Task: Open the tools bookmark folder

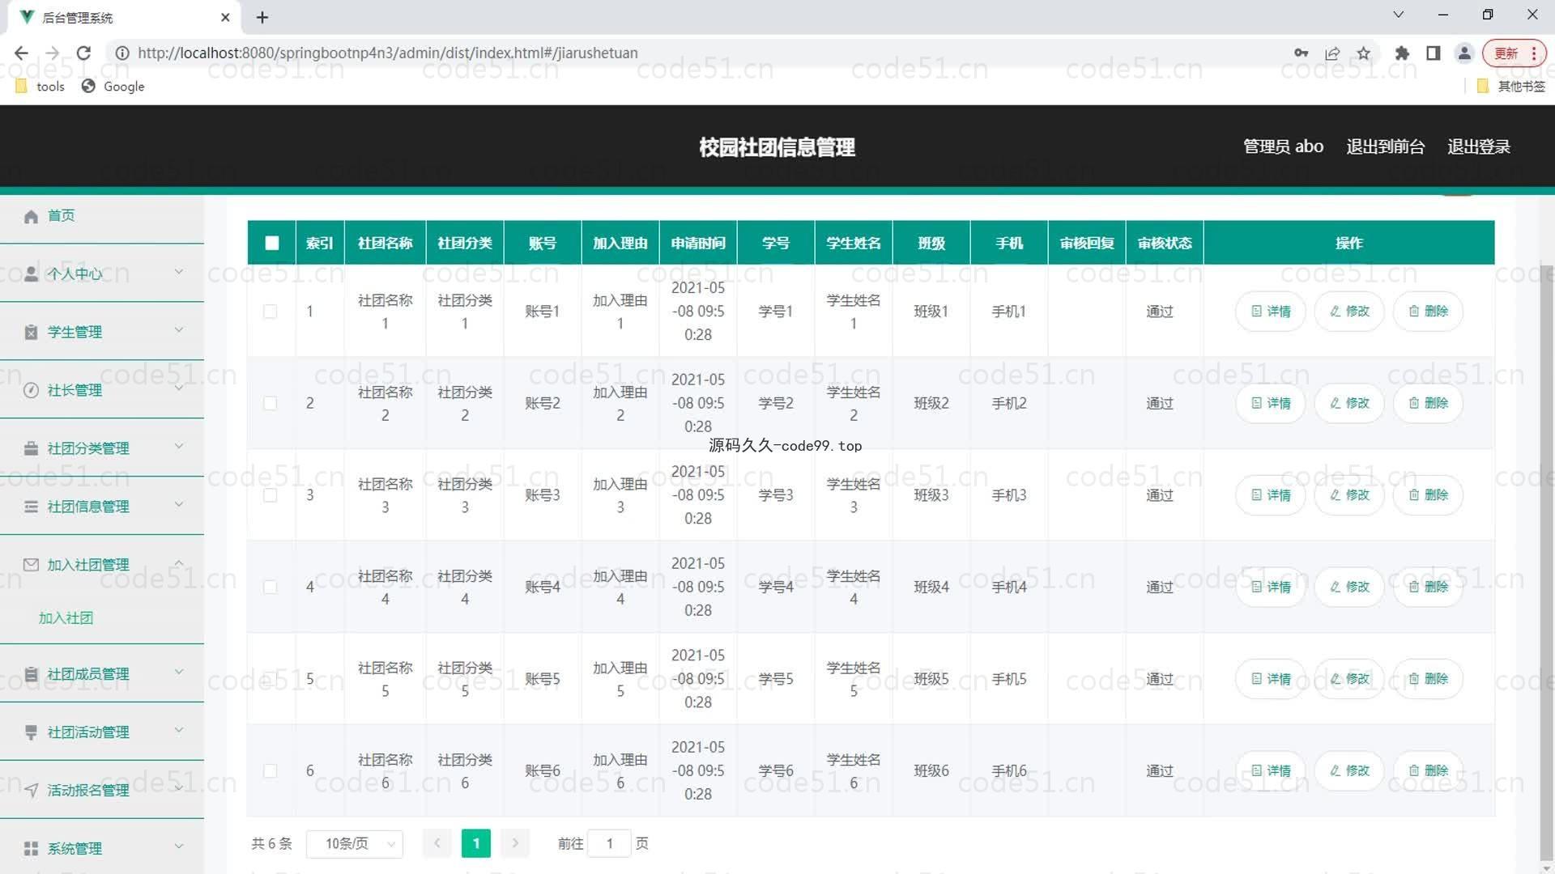Action: [x=40, y=87]
